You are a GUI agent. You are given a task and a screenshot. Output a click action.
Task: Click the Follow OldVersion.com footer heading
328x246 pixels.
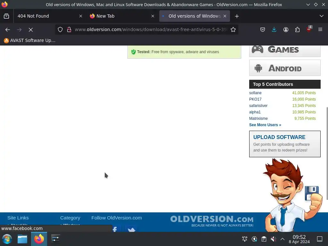117,218
